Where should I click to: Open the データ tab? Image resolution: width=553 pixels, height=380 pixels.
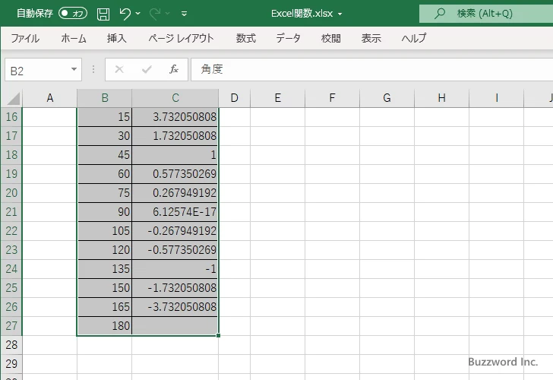click(288, 38)
